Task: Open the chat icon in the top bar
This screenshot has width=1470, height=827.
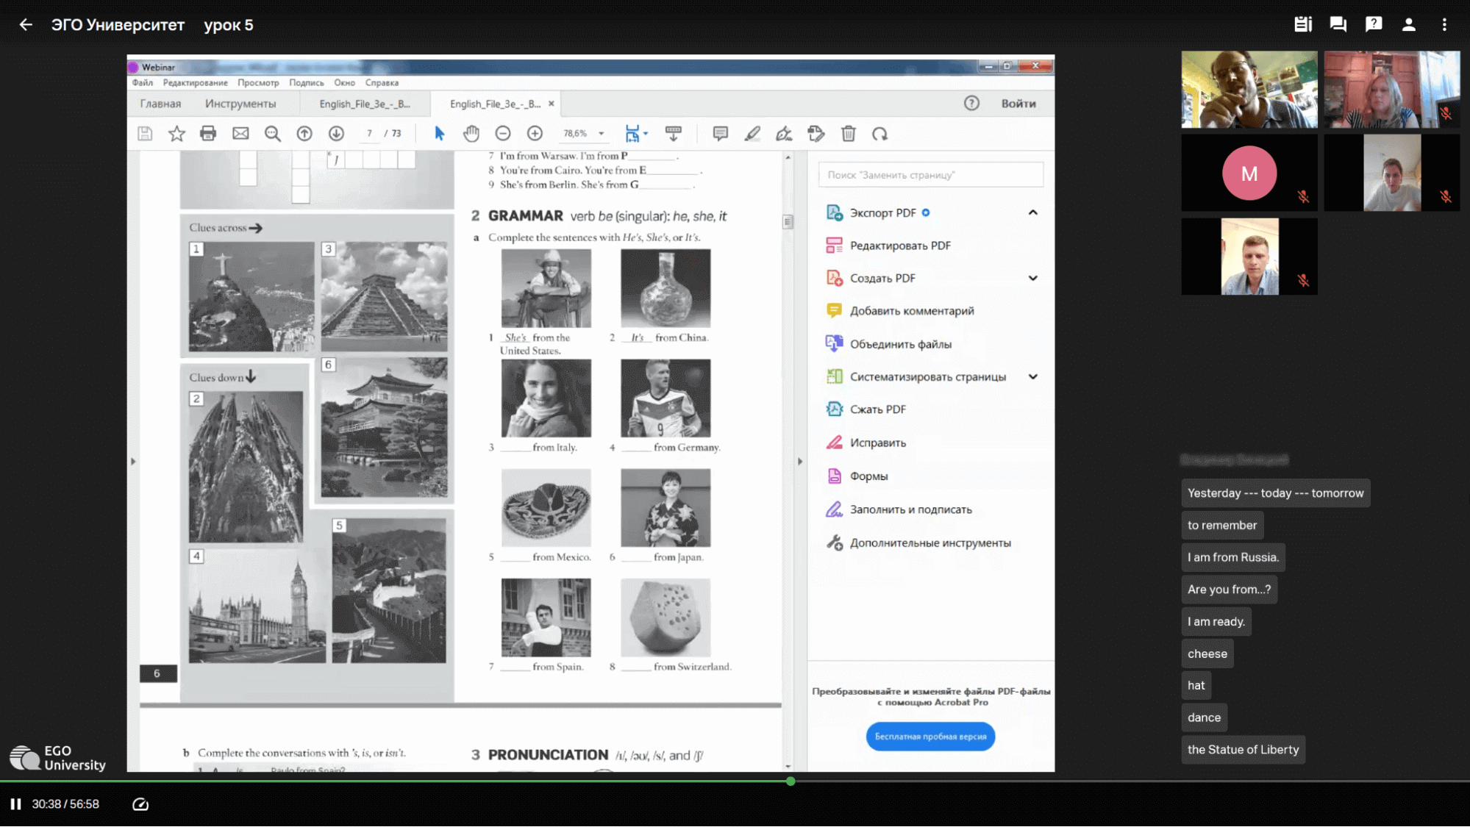Action: click(1338, 24)
